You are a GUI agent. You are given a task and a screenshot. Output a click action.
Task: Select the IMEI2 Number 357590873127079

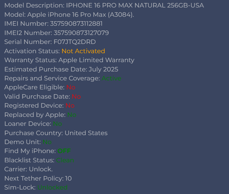pyautogui.click(x=81, y=33)
